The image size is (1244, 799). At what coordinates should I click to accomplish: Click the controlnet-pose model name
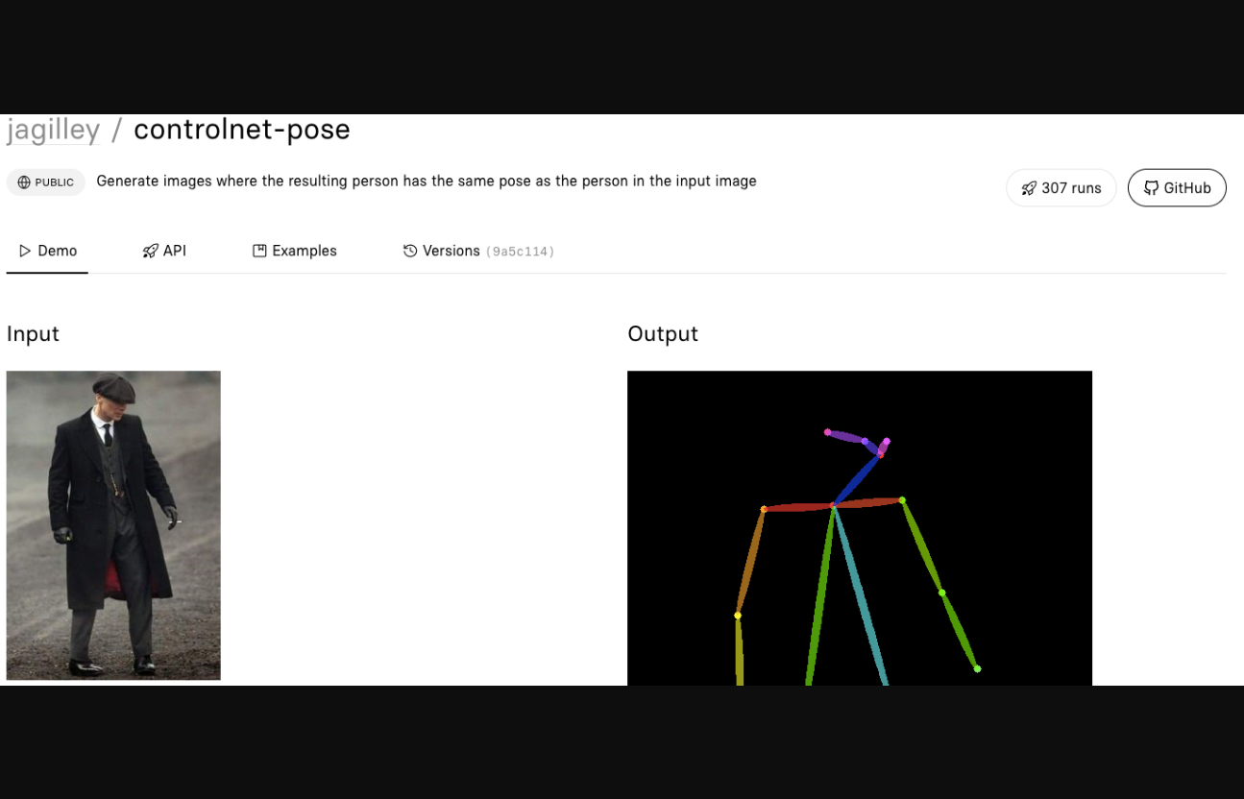241,130
